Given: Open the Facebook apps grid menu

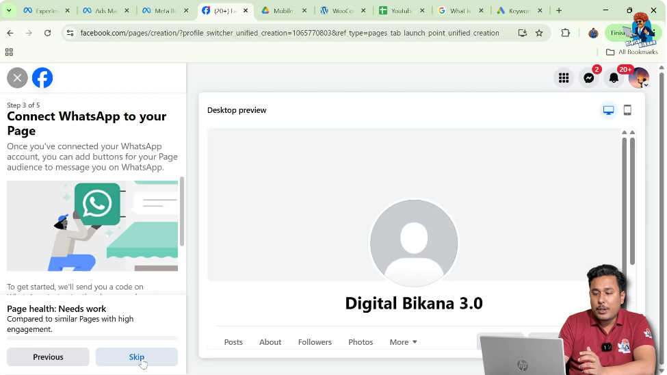Looking at the screenshot, I should click(564, 78).
